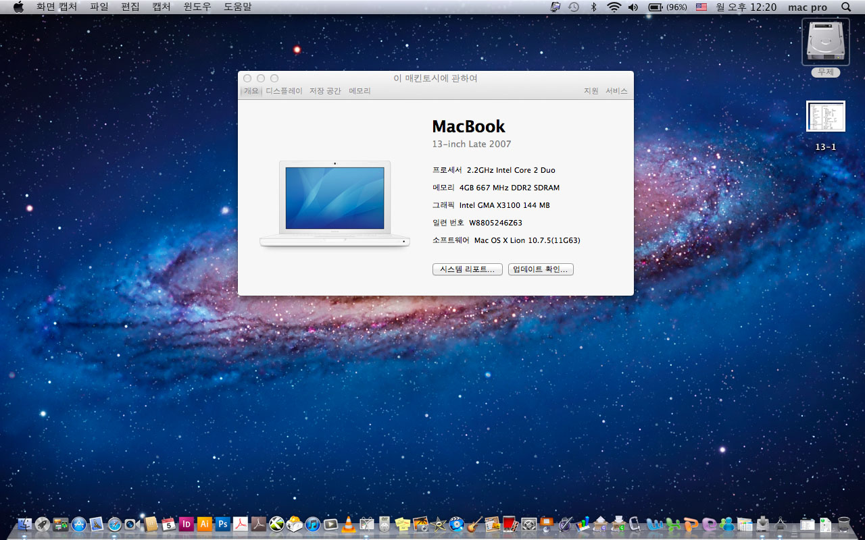Open the Trash in the dock
Screen dimensions: 865x540
tap(843, 524)
